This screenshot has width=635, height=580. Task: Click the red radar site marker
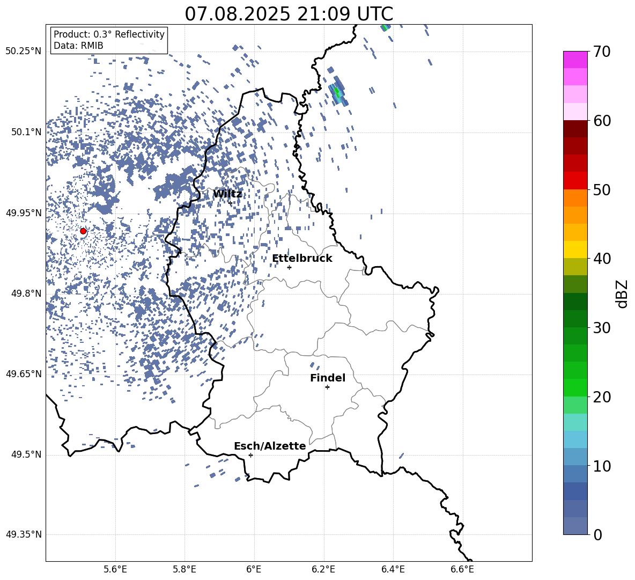point(83,231)
